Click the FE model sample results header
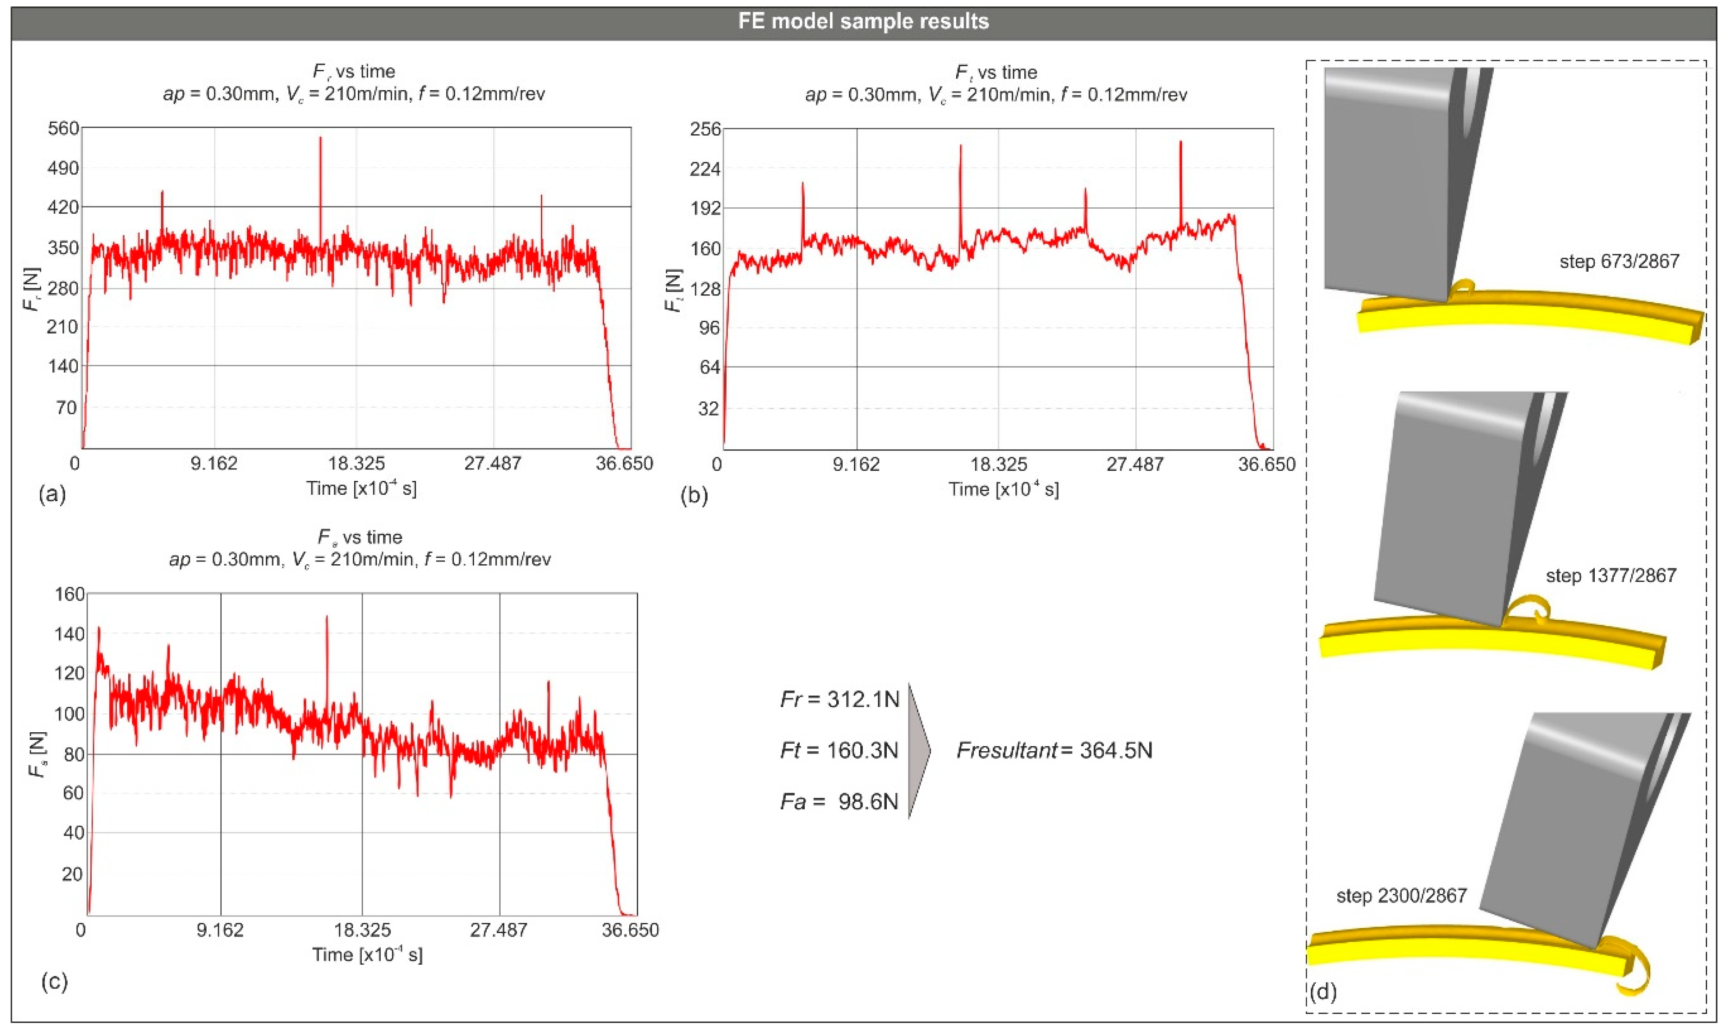The height and width of the screenshot is (1035, 1723). (863, 22)
